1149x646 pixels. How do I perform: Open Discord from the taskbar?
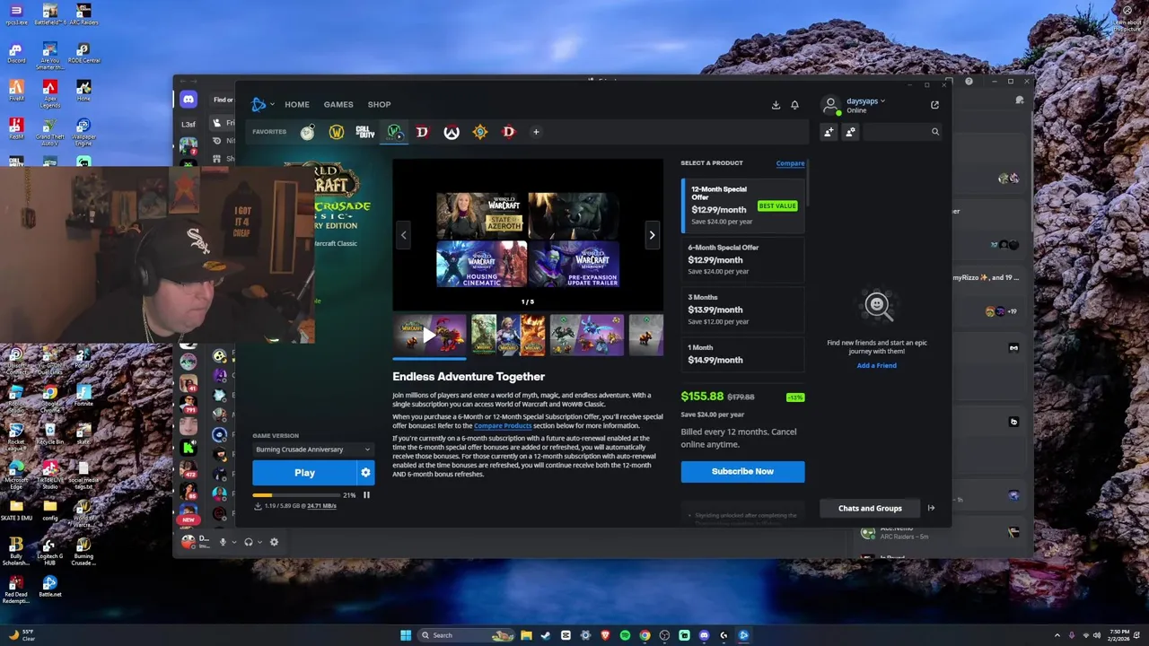tap(704, 635)
